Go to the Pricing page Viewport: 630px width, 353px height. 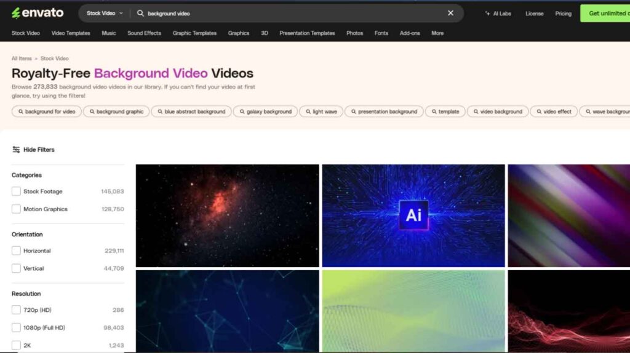(563, 14)
